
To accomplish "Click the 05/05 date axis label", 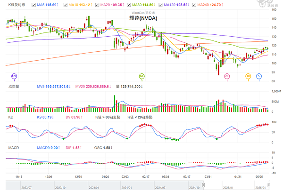I will [x=259, y=177].
